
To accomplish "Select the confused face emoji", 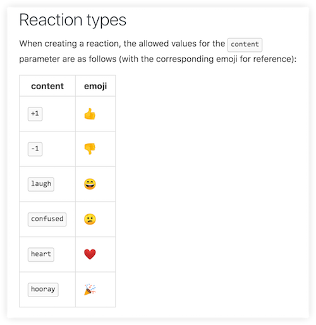I will [x=90, y=219].
